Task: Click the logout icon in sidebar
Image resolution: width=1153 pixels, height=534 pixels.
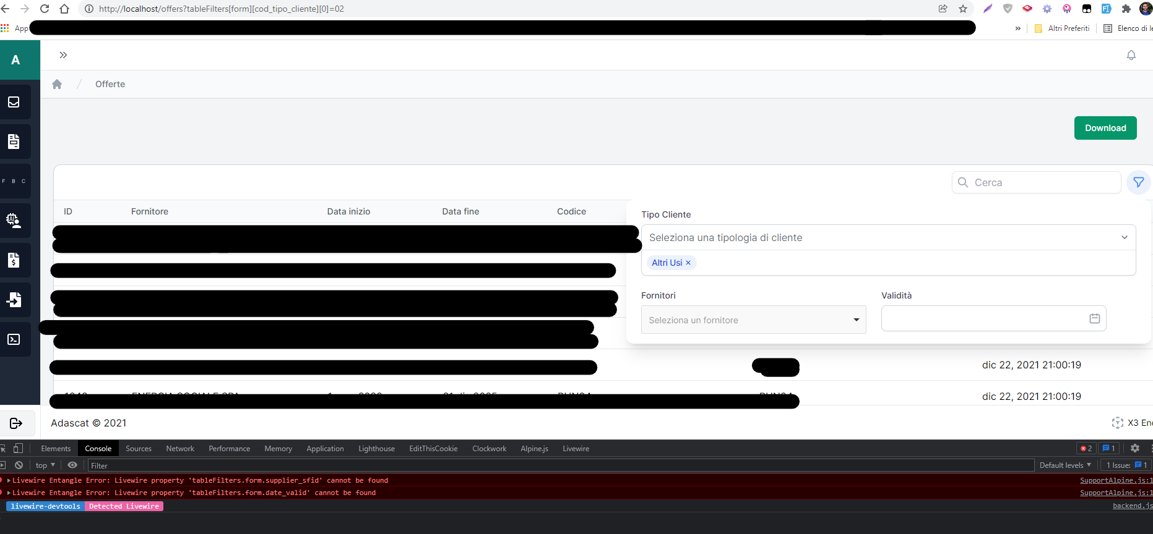Action: pos(16,423)
